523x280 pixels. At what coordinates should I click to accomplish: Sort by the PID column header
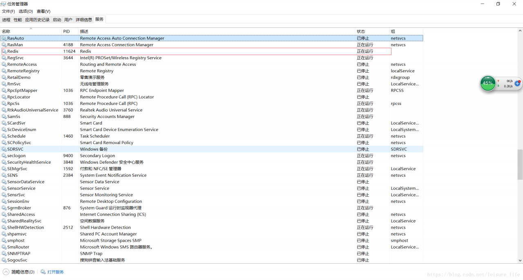70,31
